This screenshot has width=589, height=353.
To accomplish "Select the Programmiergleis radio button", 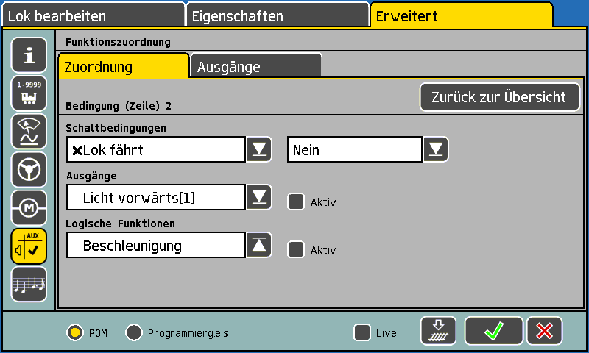I will click(x=134, y=332).
